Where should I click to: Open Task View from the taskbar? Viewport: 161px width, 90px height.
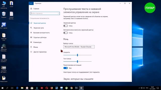pos(12,88)
